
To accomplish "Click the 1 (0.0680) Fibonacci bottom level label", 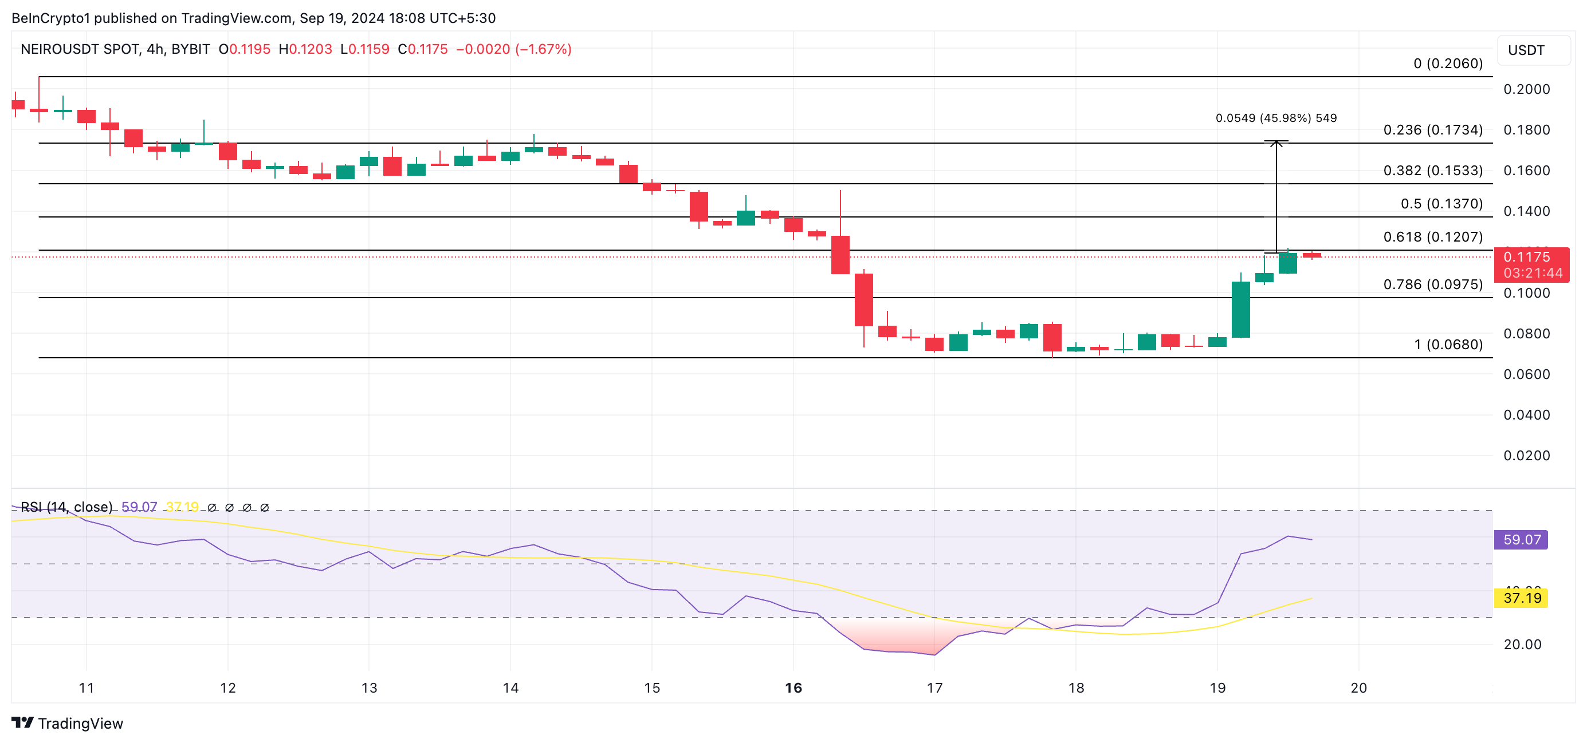I will [1448, 344].
